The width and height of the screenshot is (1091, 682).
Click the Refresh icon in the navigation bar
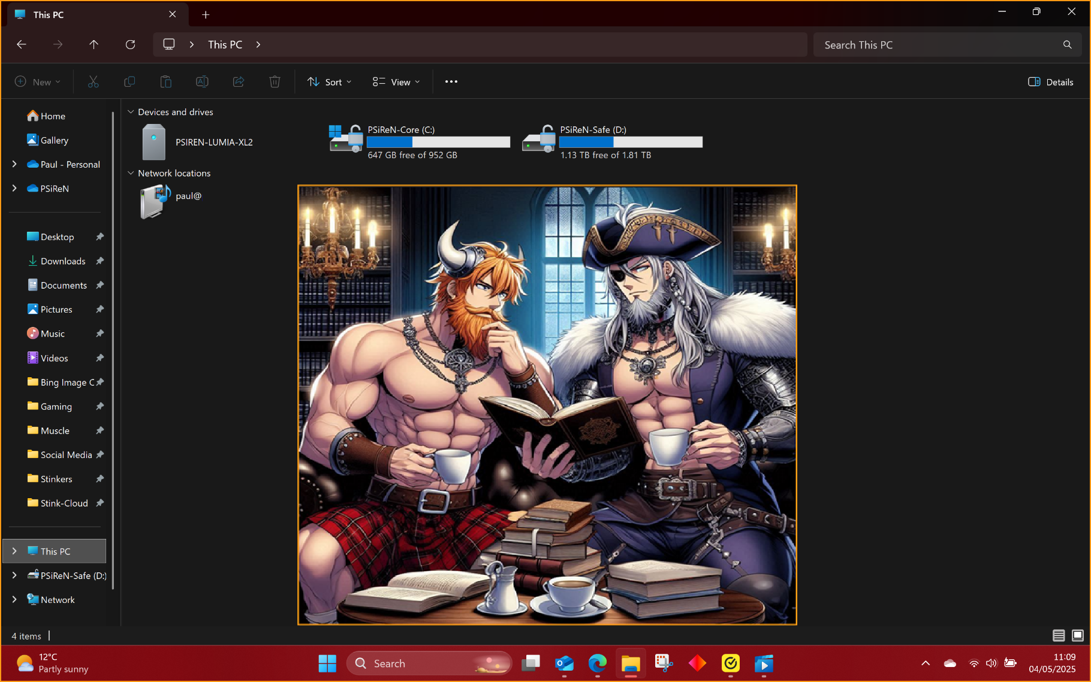130,44
